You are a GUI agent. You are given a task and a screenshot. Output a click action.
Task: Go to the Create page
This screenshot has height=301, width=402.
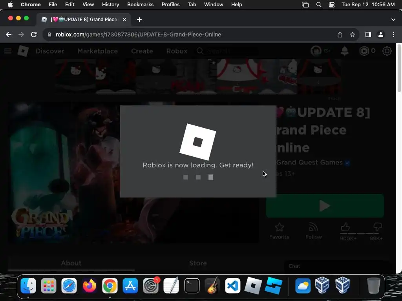(142, 51)
